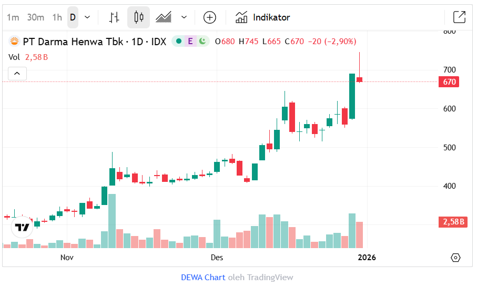Open the DEWA Chart link

point(203,277)
